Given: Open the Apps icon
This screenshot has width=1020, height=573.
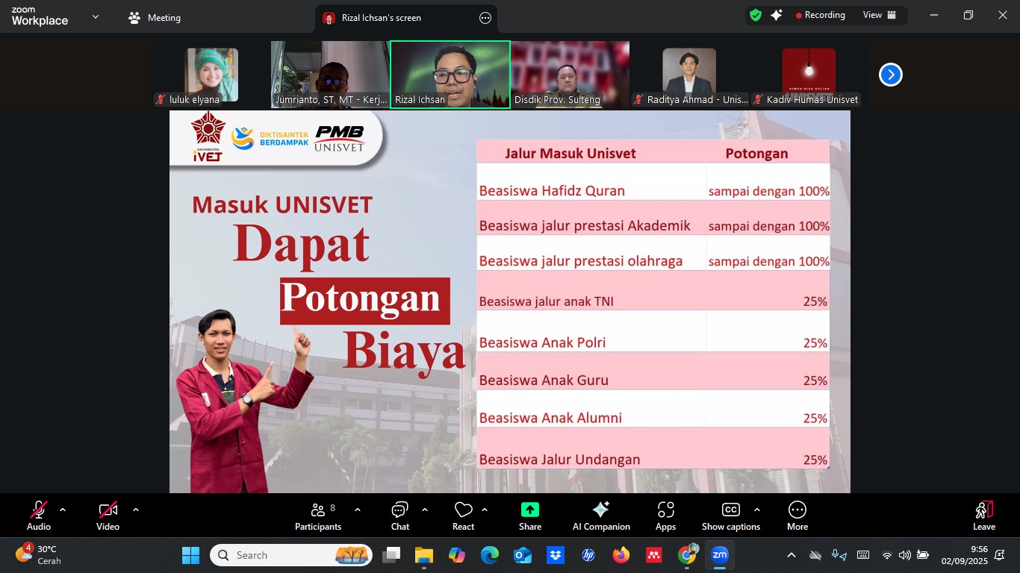Looking at the screenshot, I should click(665, 510).
